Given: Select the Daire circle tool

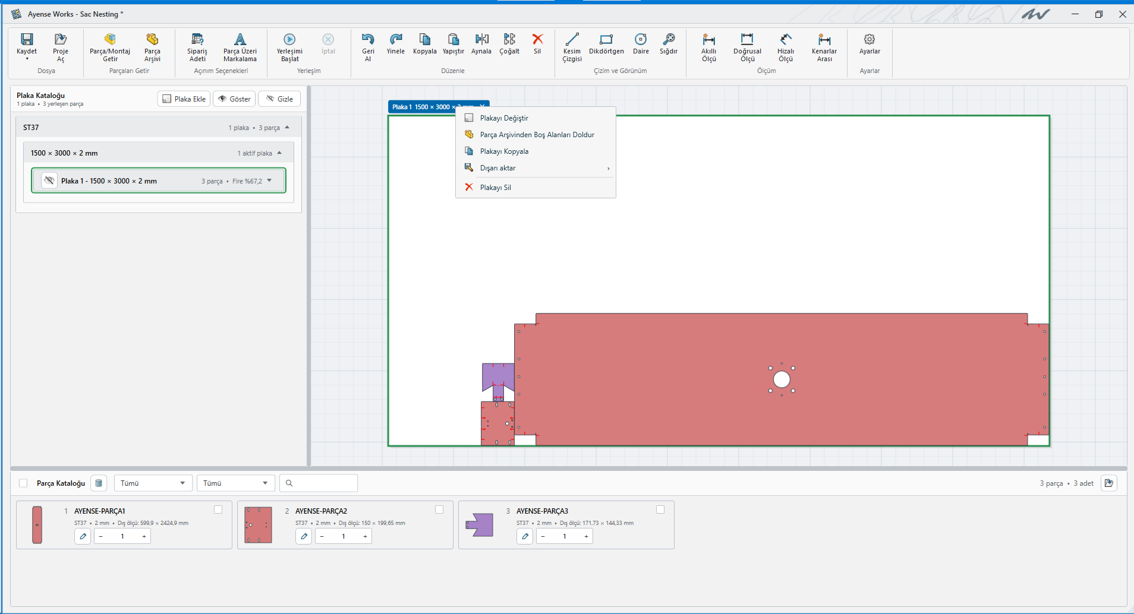Looking at the screenshot, I should pos(641,43).
